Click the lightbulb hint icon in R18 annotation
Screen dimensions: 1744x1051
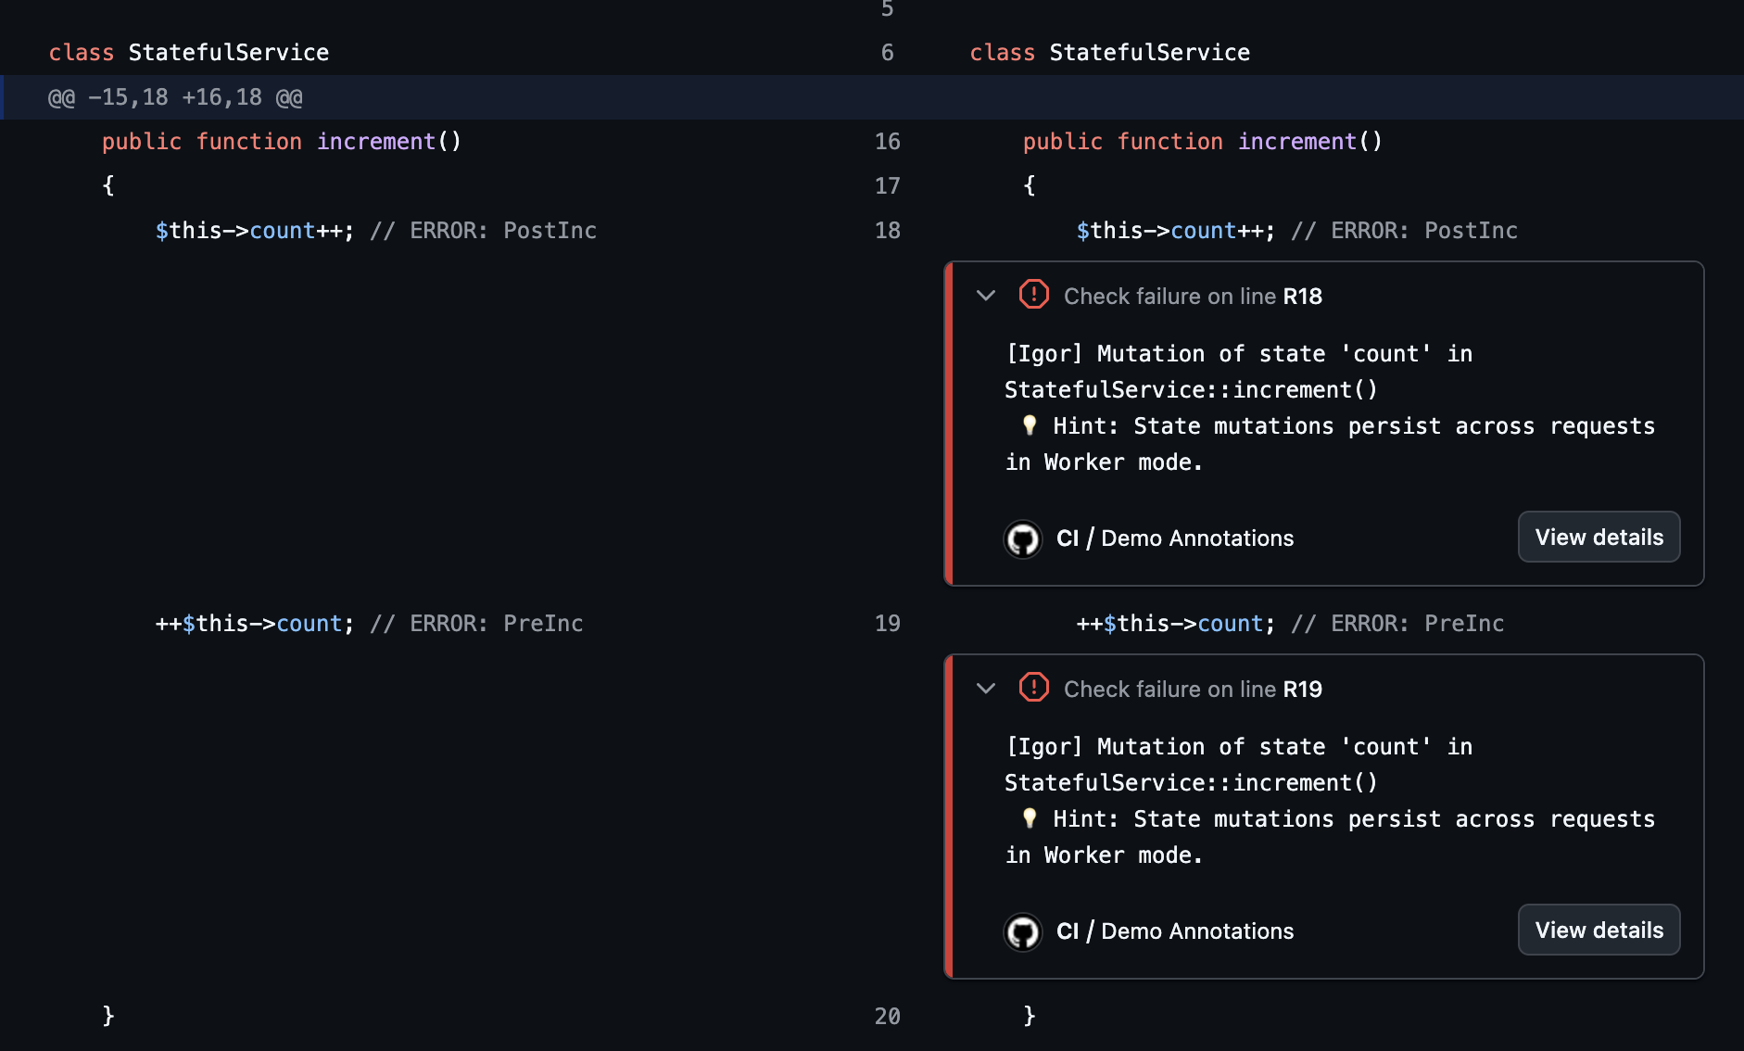coord(1029,425)
